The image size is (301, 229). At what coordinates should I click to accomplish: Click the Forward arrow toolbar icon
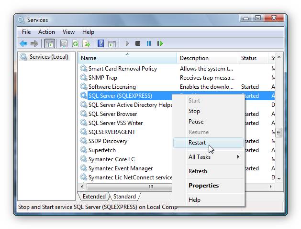tap(34, 43)
